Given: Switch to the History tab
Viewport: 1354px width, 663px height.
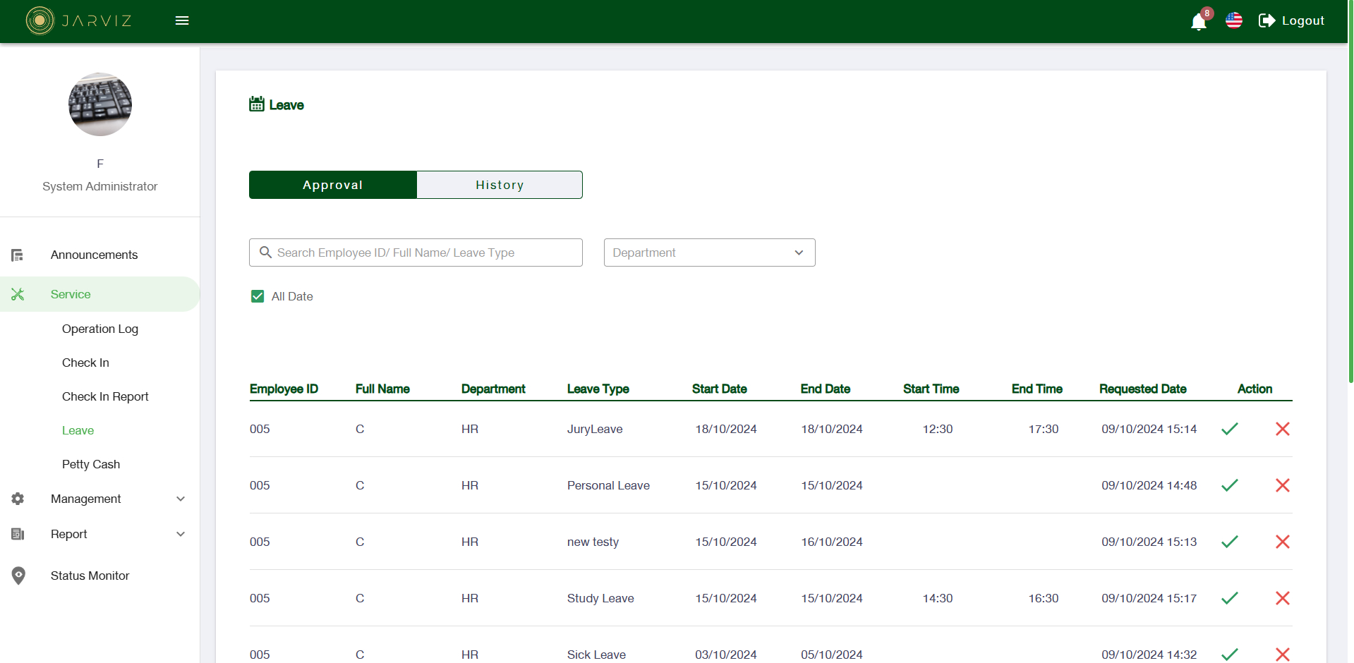Looking at the screenshot, I should coord(499,184).
